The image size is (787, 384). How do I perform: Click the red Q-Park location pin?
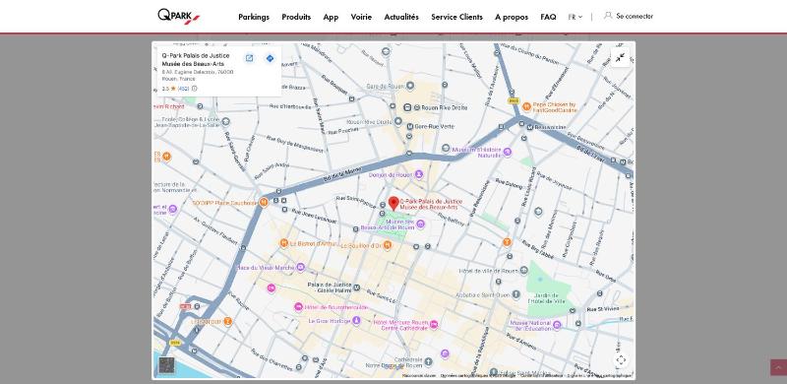393,204
